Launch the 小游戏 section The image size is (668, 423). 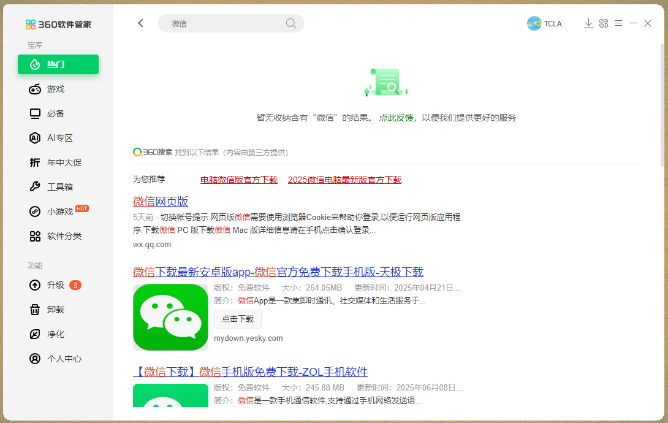[58, 211]
